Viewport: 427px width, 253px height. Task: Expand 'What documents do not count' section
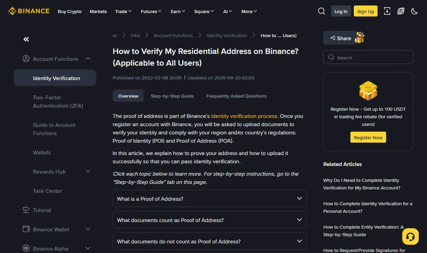point(210,241)
